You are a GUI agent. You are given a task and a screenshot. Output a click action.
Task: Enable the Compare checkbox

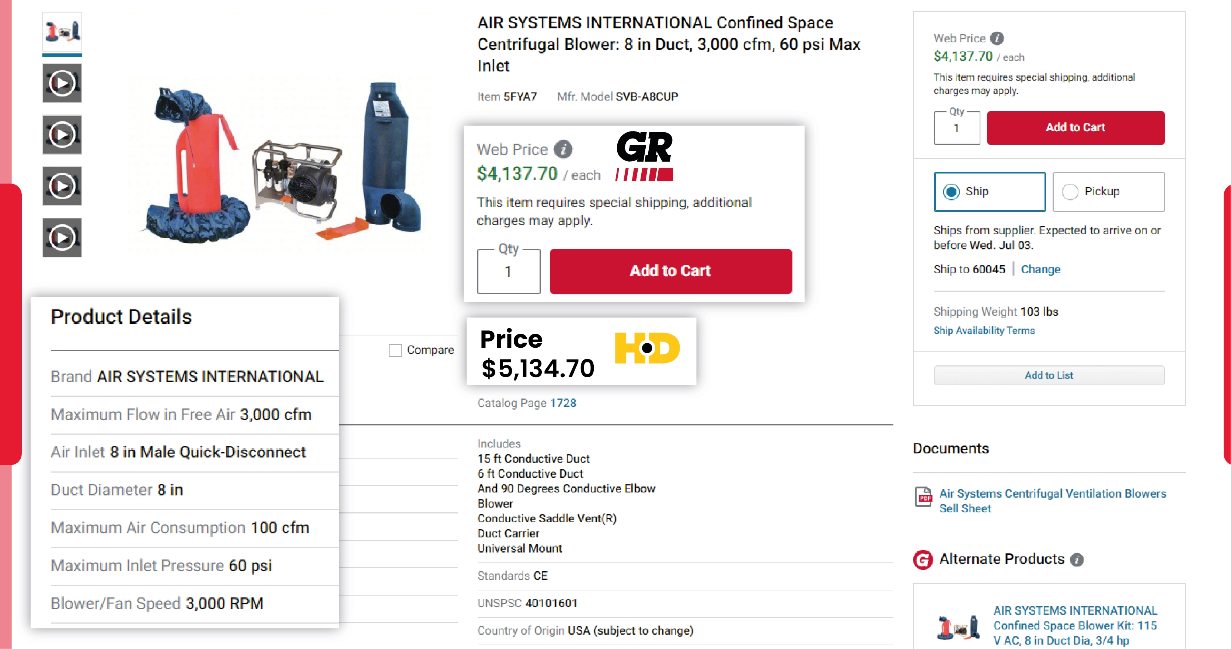click(x=395, y=350)
